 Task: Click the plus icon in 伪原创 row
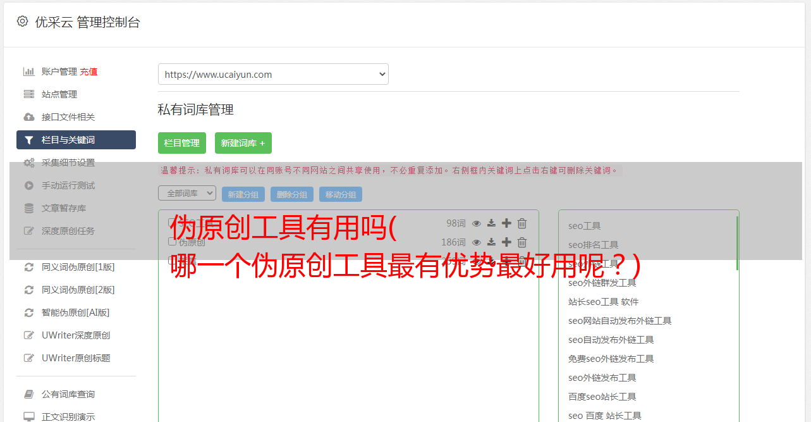pos(506,242)
